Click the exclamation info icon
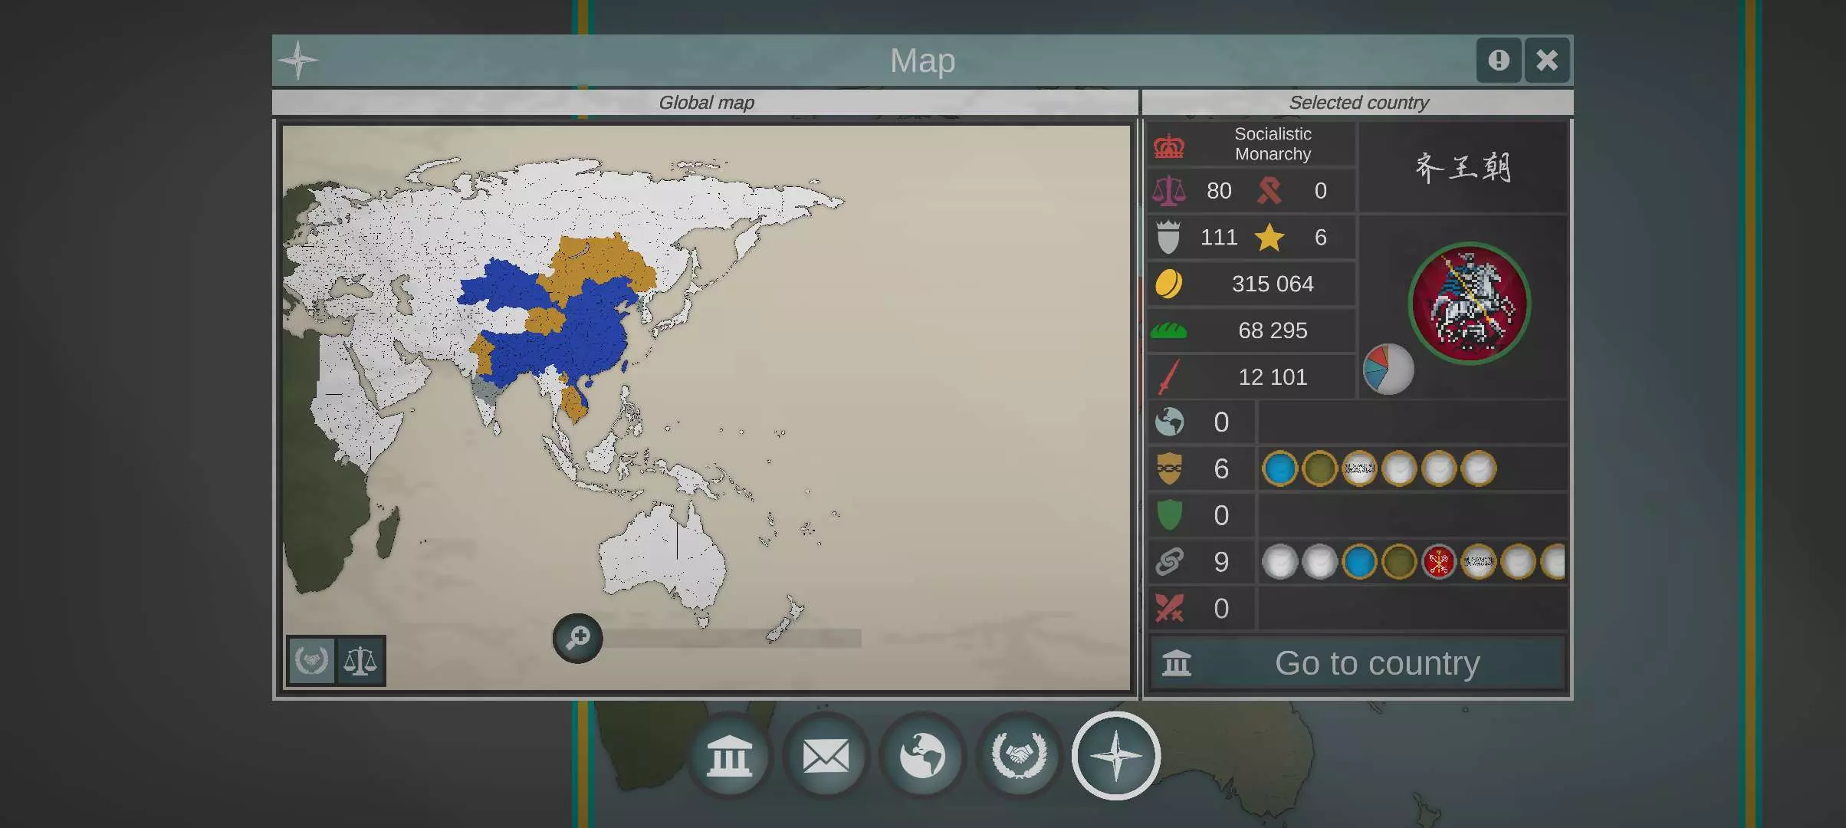 1498,60
